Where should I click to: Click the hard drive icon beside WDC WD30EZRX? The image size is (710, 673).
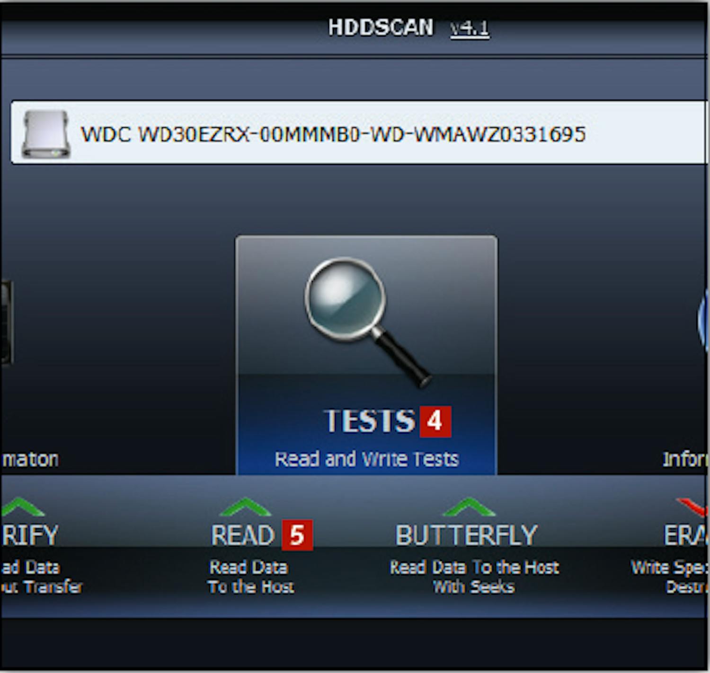pyautogui.click(x=46, y=134)
